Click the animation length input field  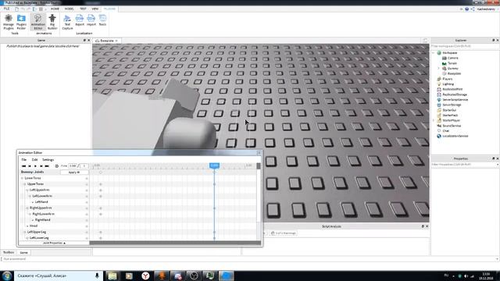click(84, 166)
